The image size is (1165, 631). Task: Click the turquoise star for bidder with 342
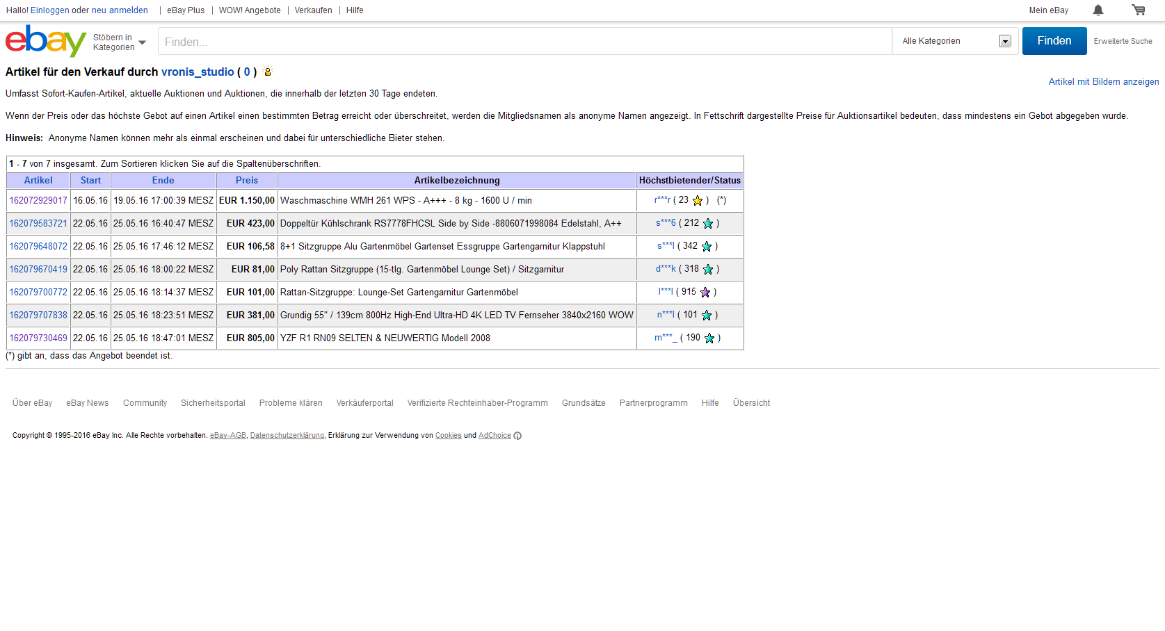707,247
